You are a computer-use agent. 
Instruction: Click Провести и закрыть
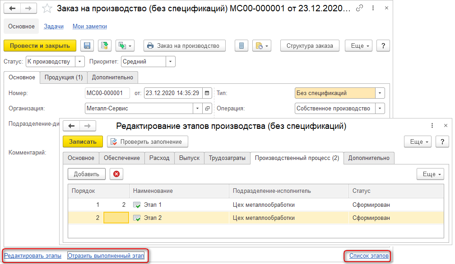40,46
